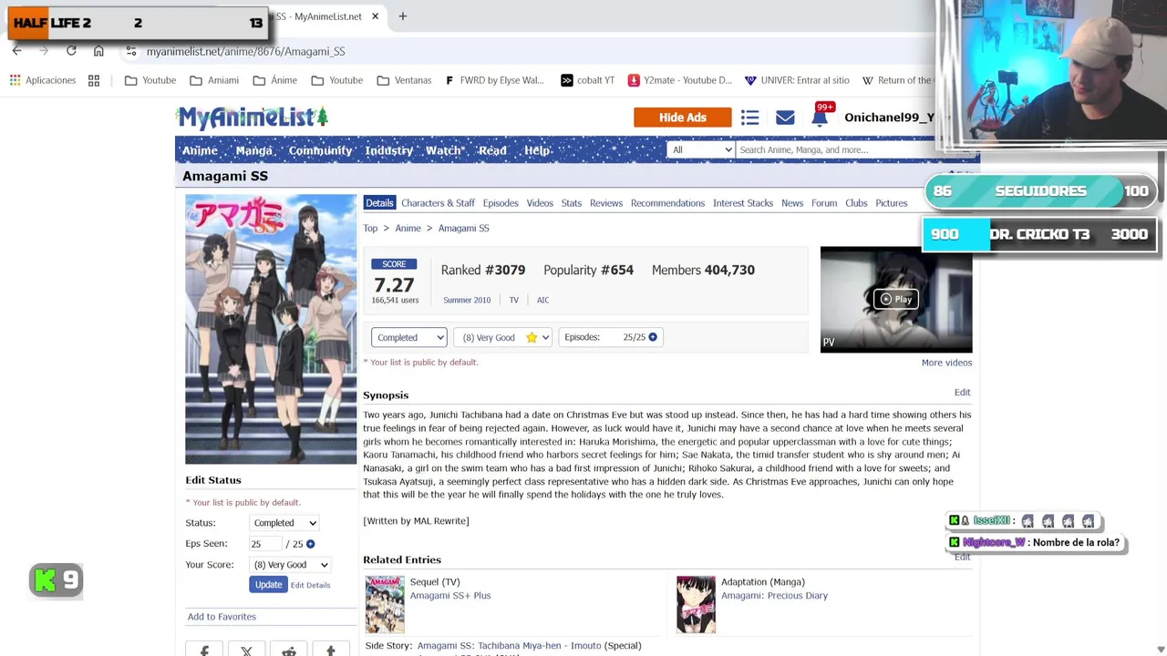Open the Status dropdown in Edit Status
Screen dimensions: 1167x656
pyautogui.click(x=284, y=523)
